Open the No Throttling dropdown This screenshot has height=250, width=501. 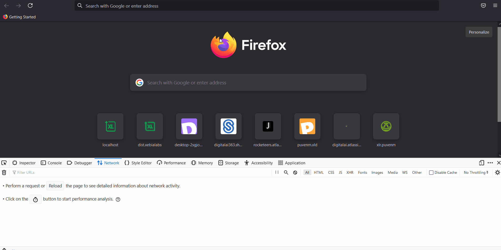click(476, 172)
